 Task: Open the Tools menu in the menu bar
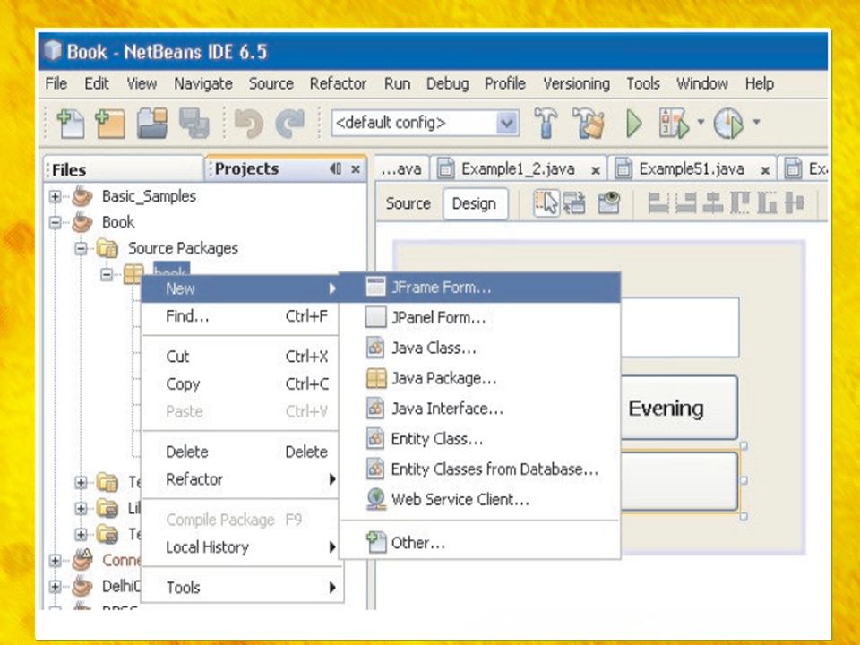pyautogui.click(x=643, y=83)
